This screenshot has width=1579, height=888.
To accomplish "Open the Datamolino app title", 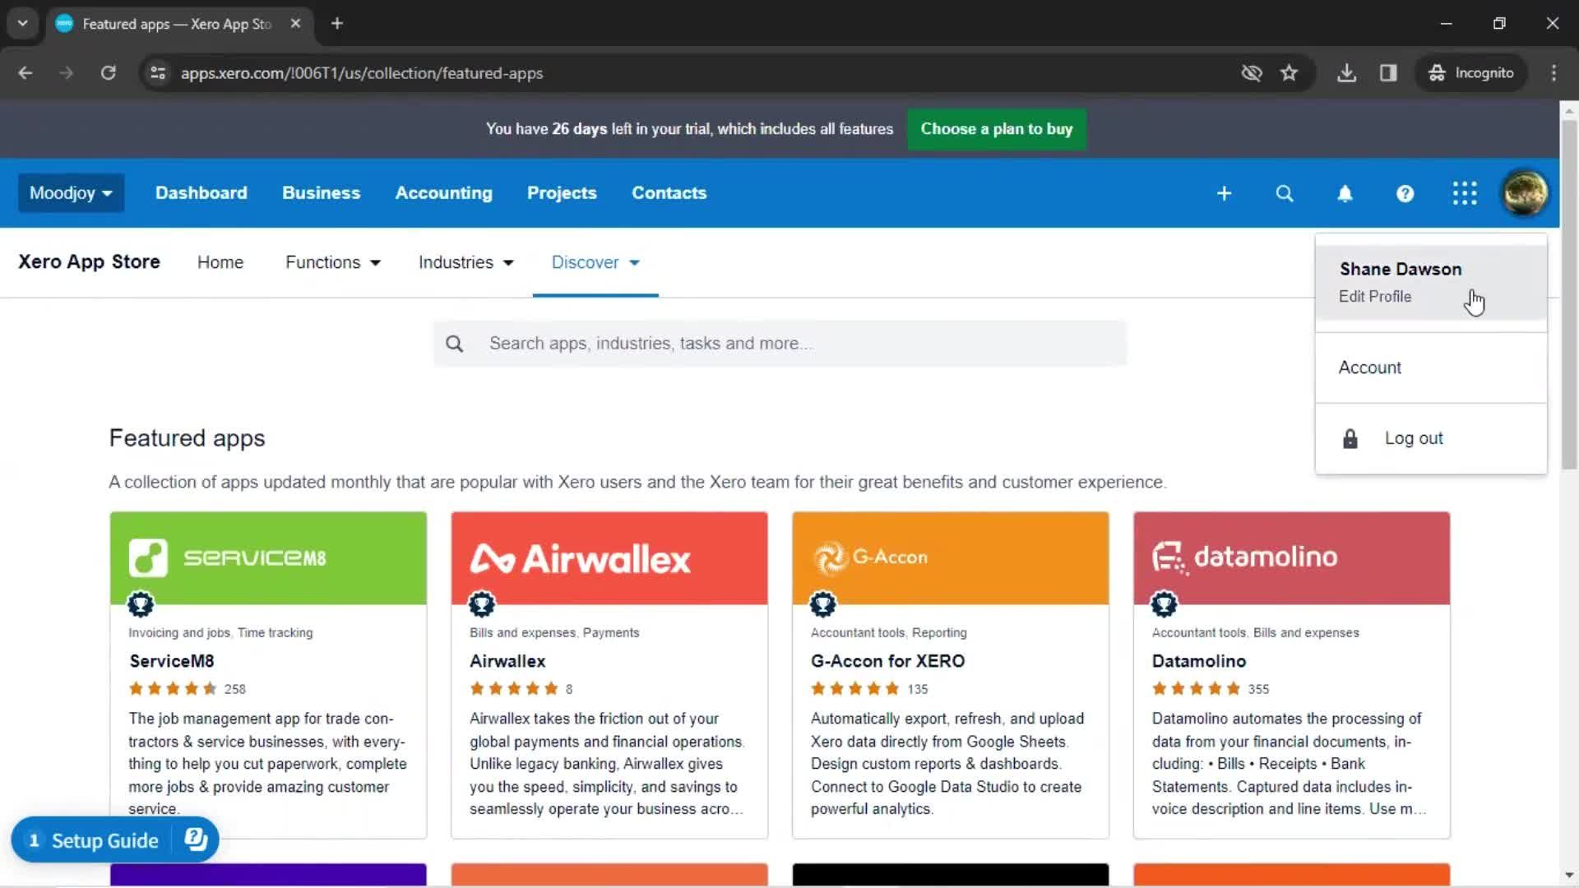I will 1198,661.
